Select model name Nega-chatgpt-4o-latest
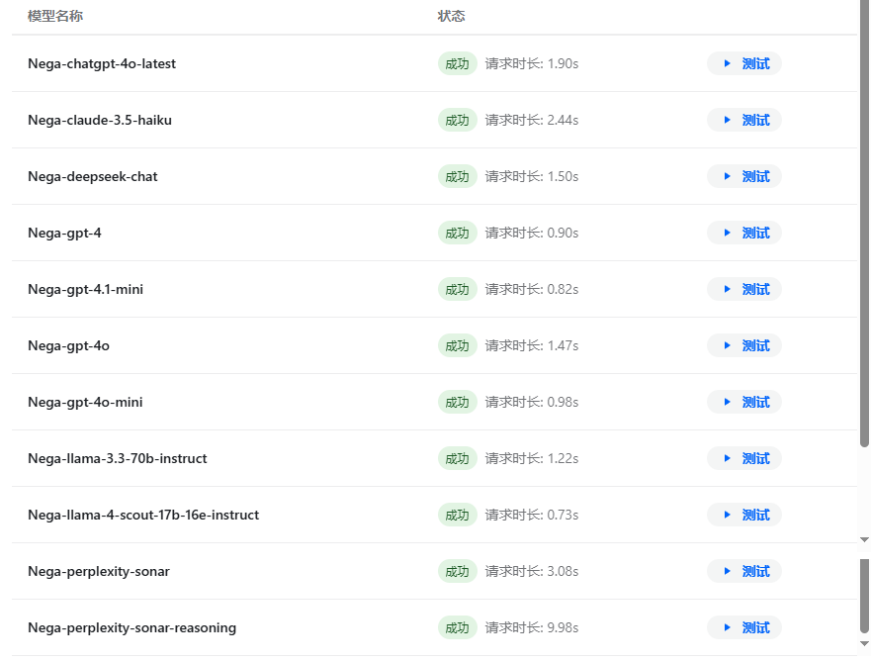Viewport: 871px width, 663px height. pyautogui.click(x=102, y=64)
